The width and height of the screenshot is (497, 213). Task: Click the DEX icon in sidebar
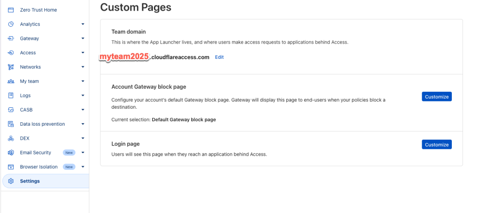point(11,138)
